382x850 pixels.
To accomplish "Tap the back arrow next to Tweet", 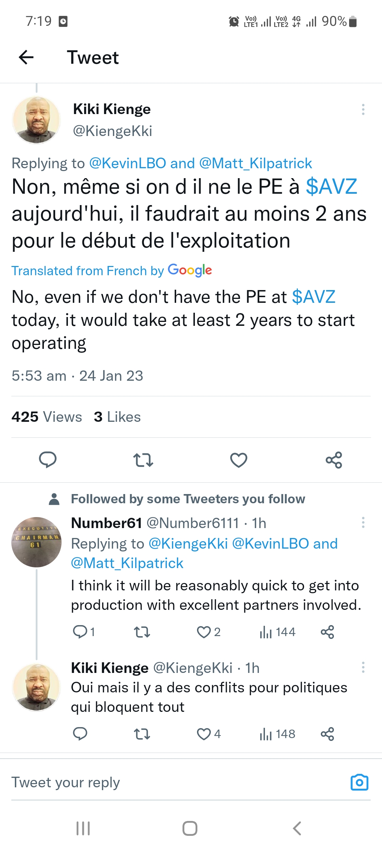I will pos(26,57).
